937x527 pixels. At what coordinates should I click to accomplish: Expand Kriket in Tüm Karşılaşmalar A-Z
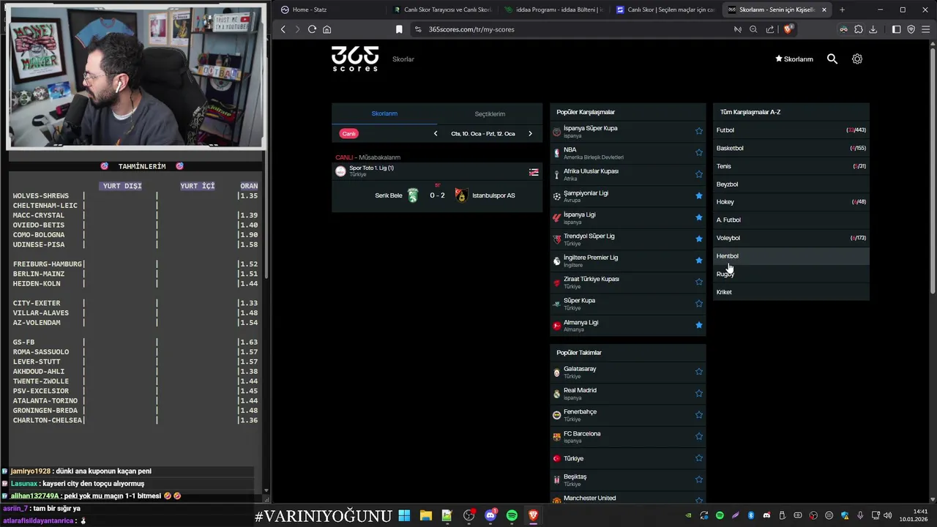791,292
